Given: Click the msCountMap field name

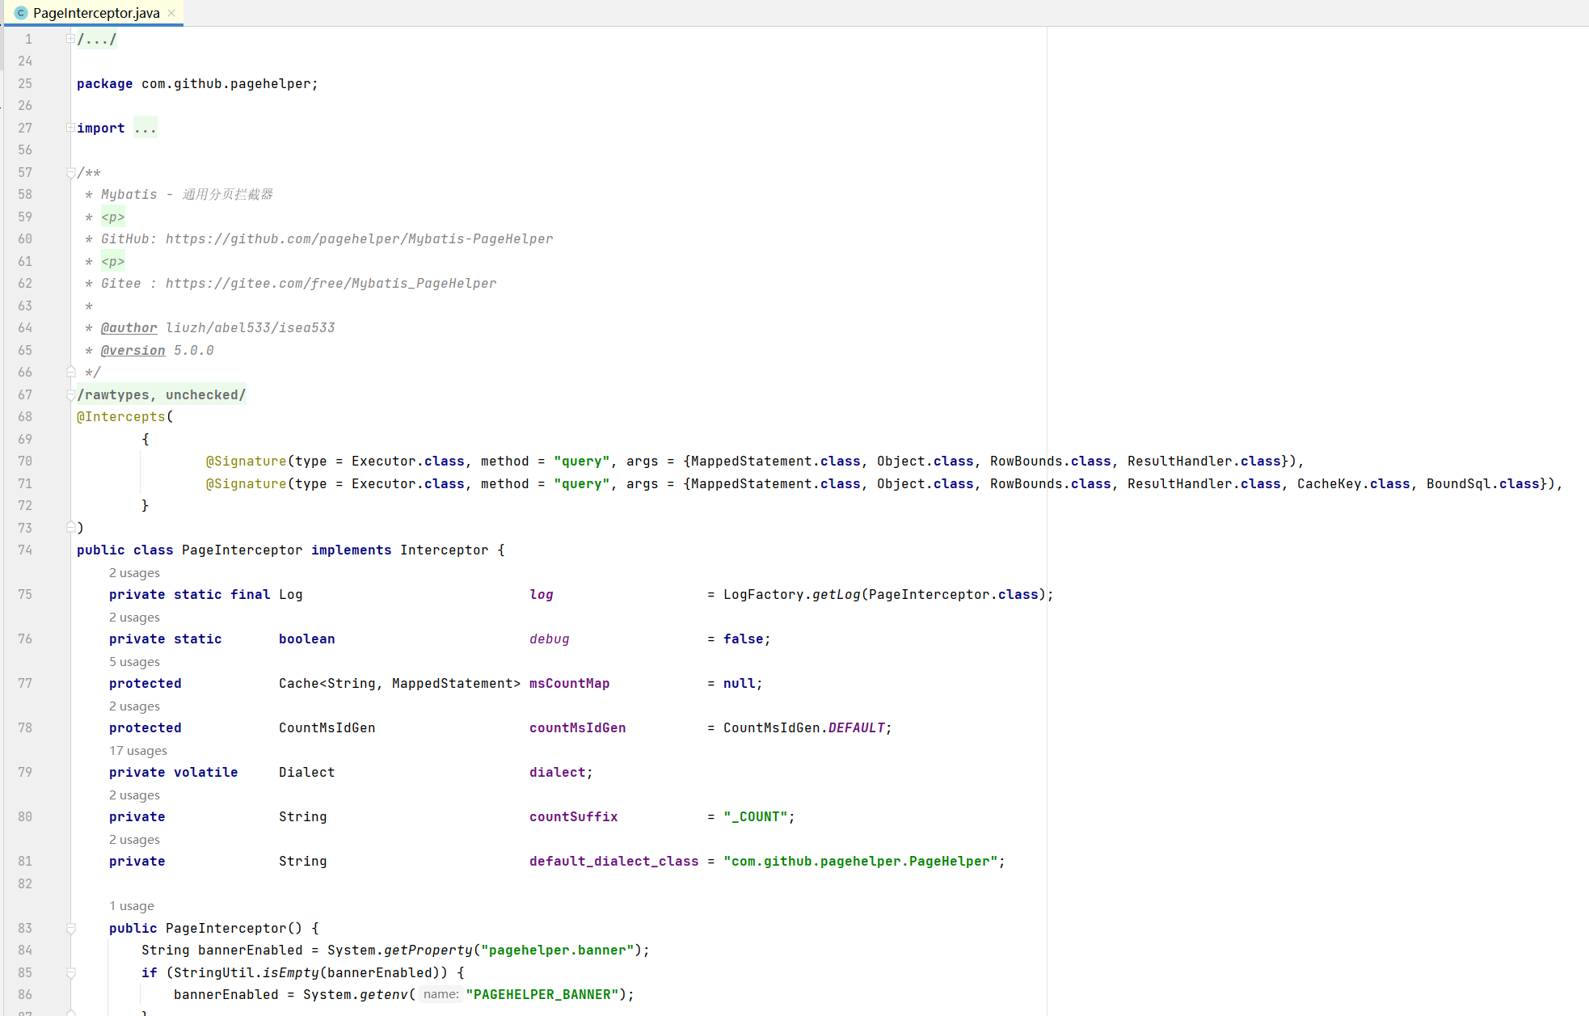Looking at the screenshot, I should point(570,683).
